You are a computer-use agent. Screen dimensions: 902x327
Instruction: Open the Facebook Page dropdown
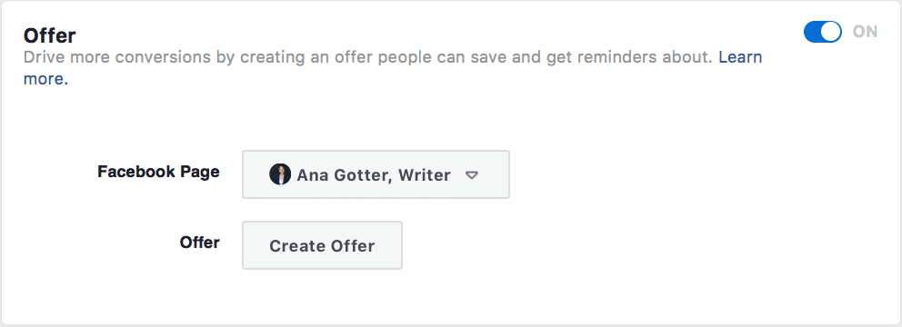pyautogui.click(x=376, y=174)
